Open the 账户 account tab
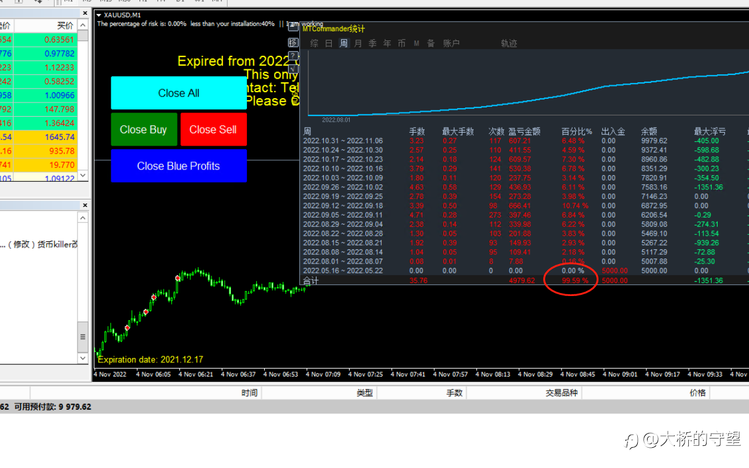The width and height of the screenshot is (749, 468). pos(452,44)
